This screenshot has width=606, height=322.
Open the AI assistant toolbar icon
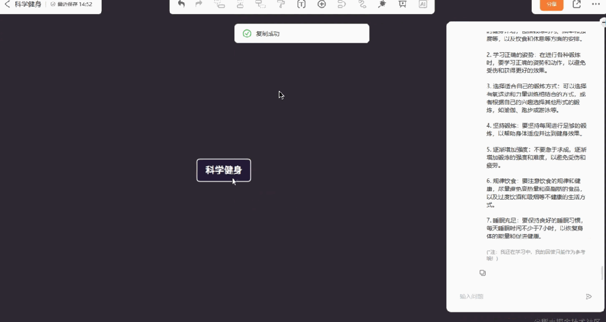click(423, 4)
